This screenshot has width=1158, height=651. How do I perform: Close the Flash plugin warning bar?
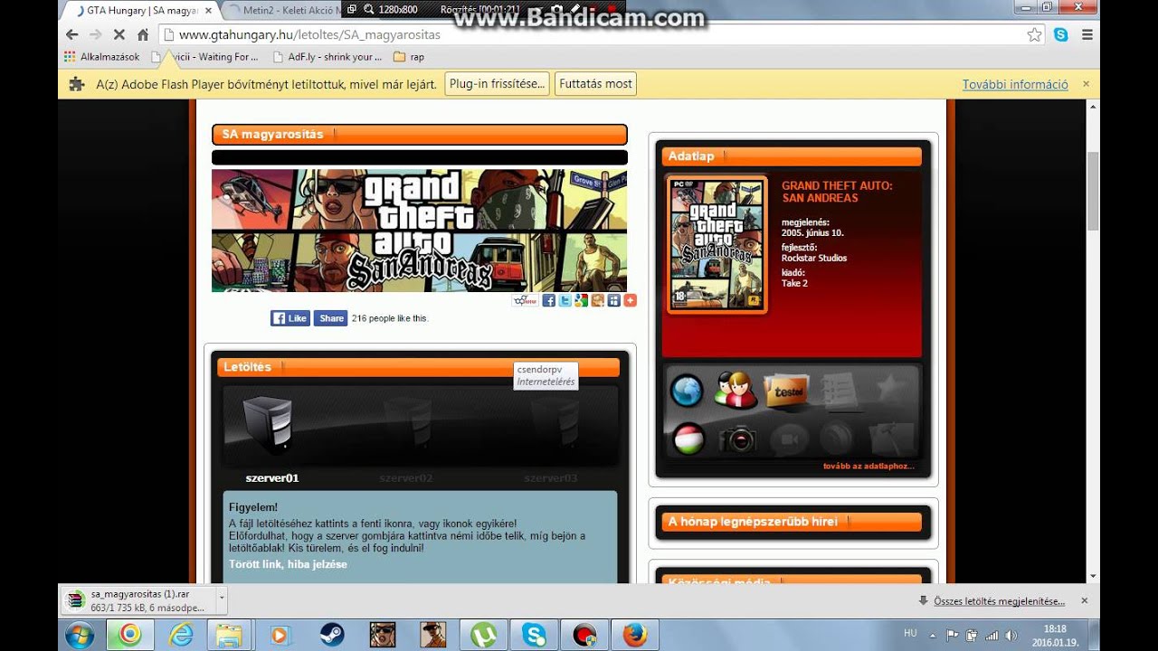coord(1086,84)
